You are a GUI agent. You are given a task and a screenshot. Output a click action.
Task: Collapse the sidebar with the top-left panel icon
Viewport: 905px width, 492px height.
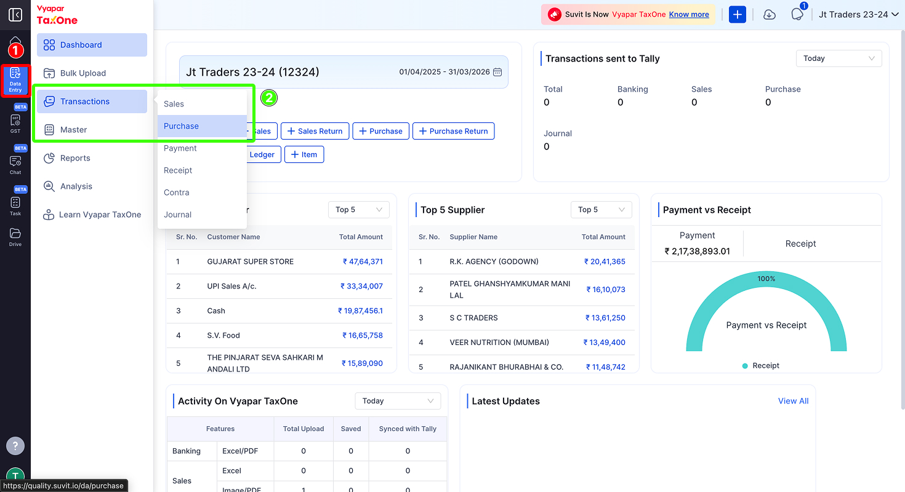(15, 15)
